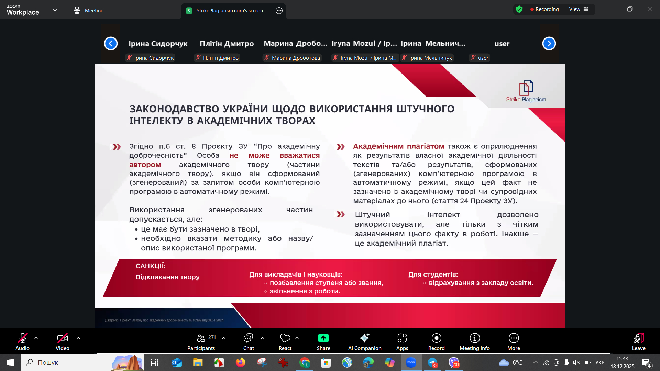Open the View layout menu
This screenshot has width=660, height=371.
point(579,9)
